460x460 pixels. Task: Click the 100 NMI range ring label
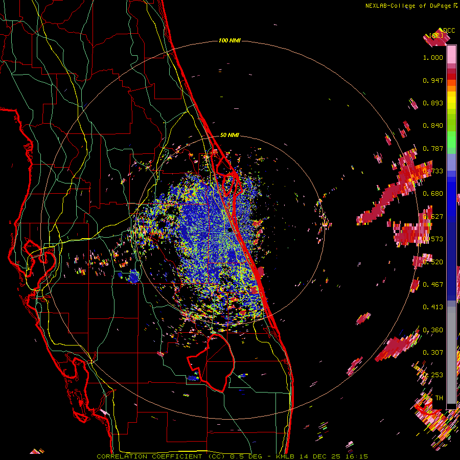pos(229,40)
